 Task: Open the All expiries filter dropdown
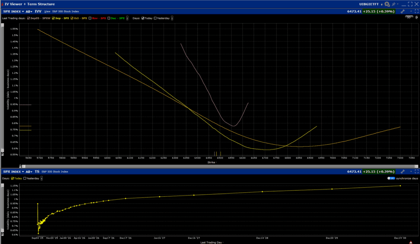point(28,11)
